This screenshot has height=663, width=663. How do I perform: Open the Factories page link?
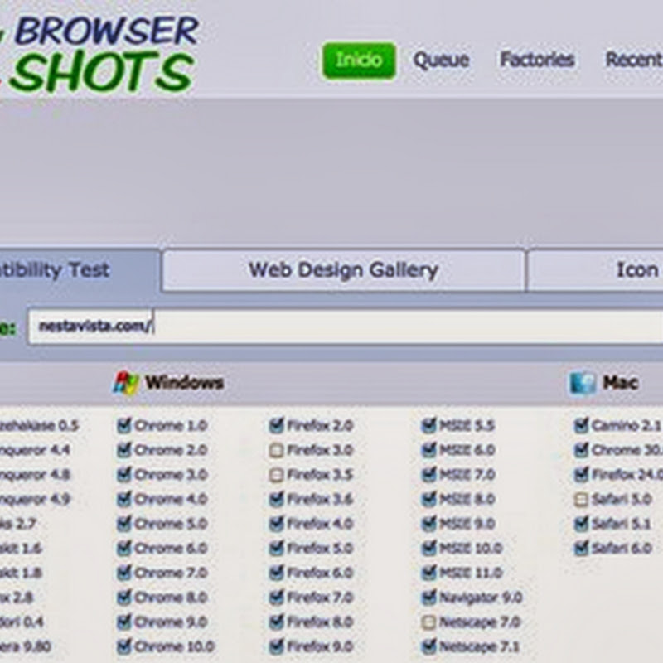click(x=537, y=60)
